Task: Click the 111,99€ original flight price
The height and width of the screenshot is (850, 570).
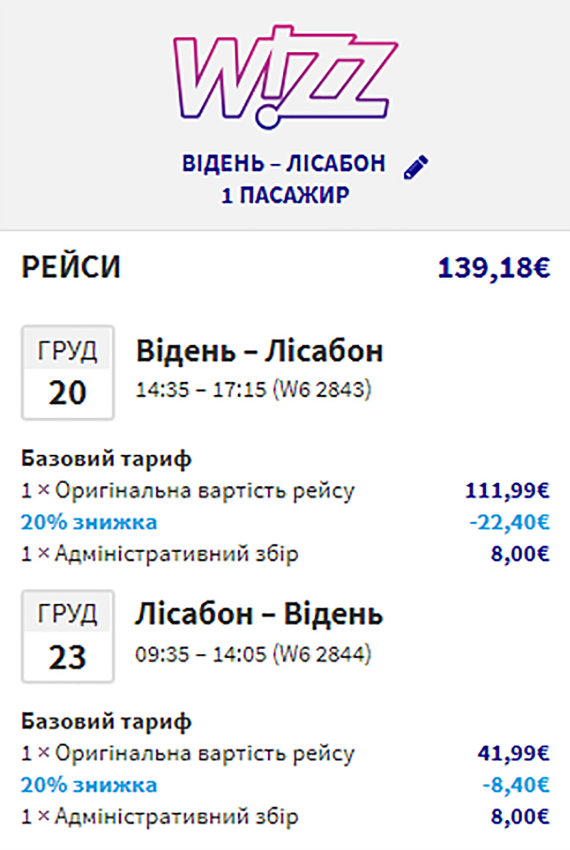Action: coord(507,490)
